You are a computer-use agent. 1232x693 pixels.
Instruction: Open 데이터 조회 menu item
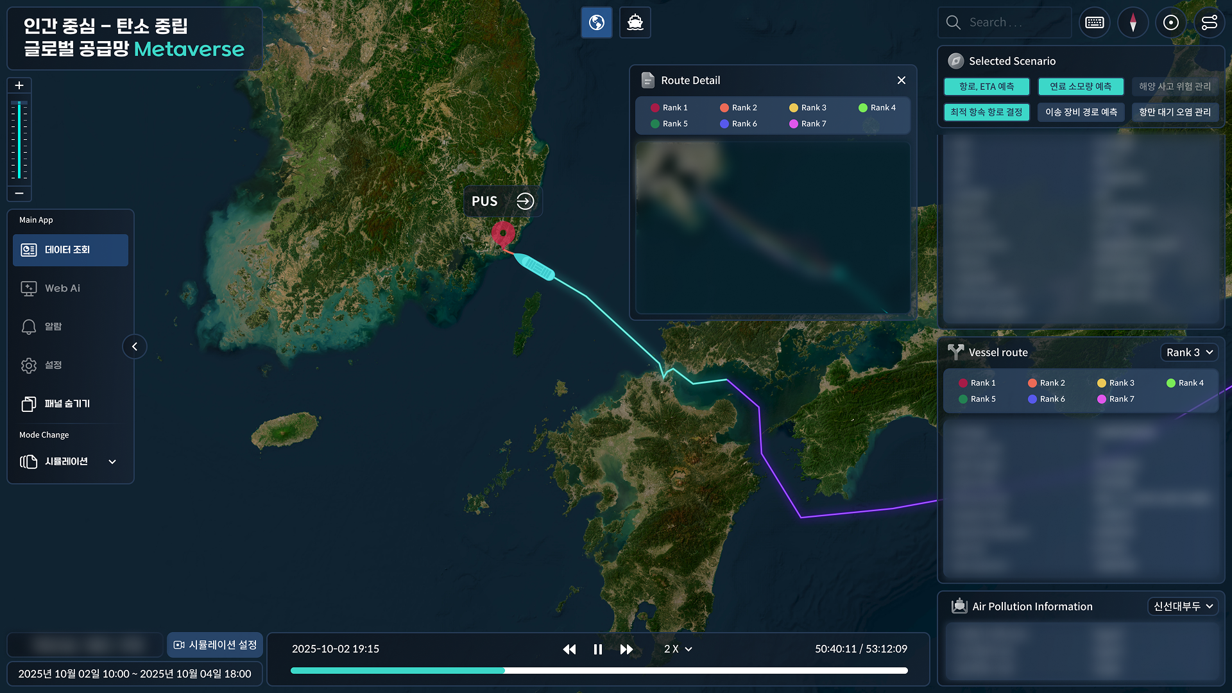pos(71,250)
